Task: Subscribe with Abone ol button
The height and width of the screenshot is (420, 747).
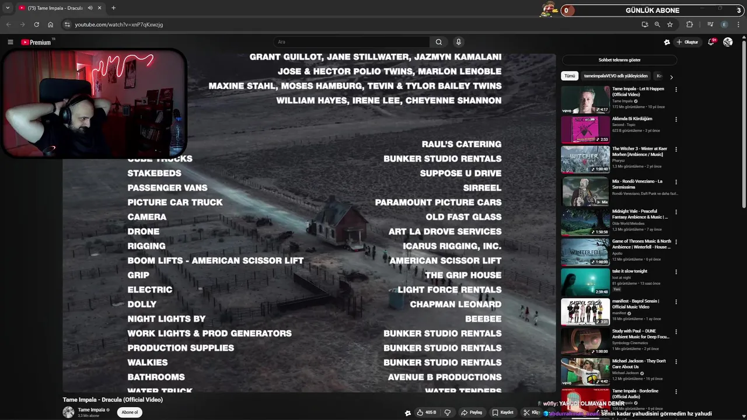Action: point(130,412)
